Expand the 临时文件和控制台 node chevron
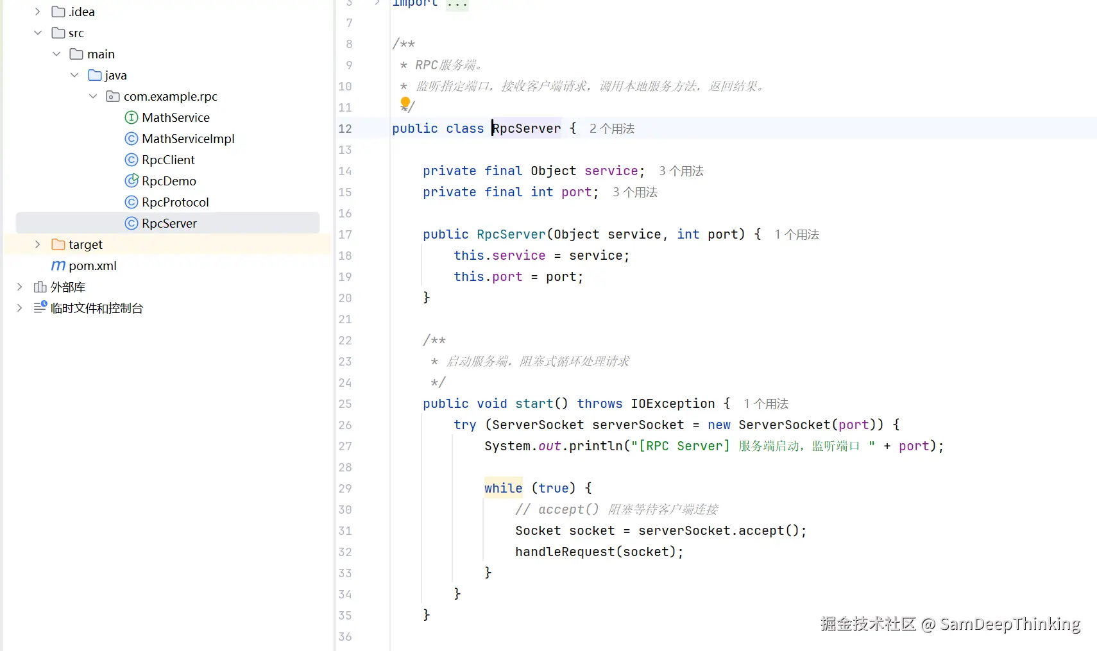This screenshot has width=1097, height=651. [x=19, y=308]
